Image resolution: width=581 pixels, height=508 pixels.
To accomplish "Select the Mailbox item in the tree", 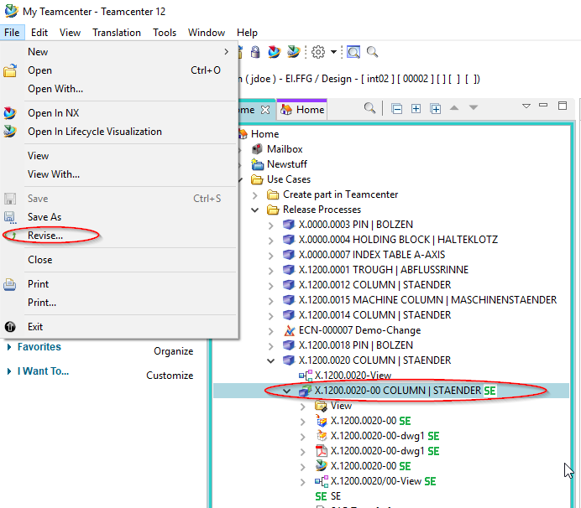I will coord(284,149).
